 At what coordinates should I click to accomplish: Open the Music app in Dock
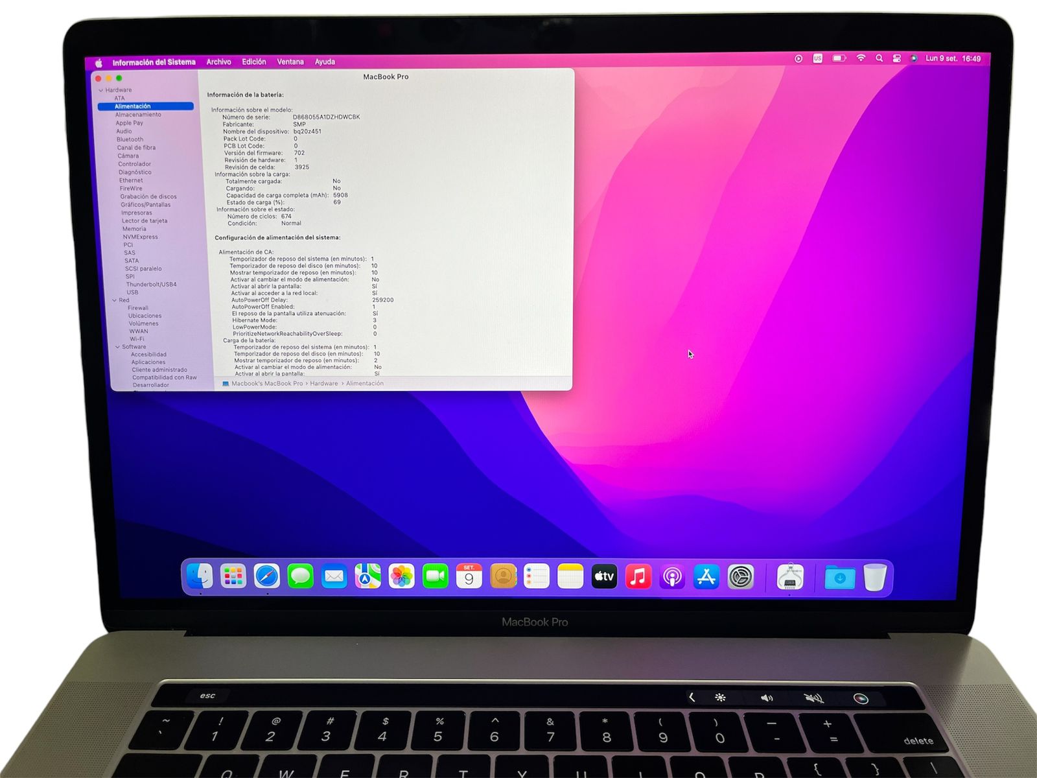638,576
